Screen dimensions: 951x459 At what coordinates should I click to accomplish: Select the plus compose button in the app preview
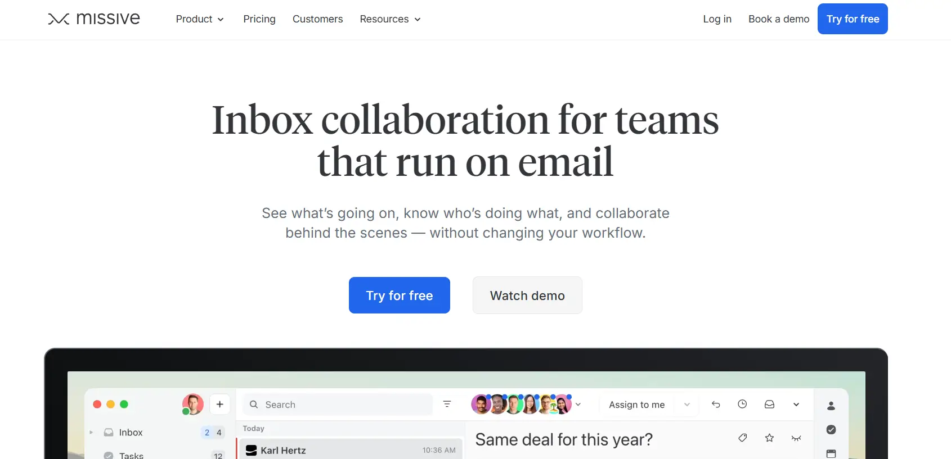[220, 404]
